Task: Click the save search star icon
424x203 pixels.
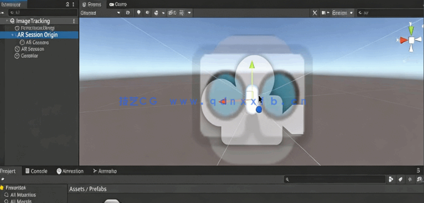Action: pyautogui.click(x=410, y=179)
